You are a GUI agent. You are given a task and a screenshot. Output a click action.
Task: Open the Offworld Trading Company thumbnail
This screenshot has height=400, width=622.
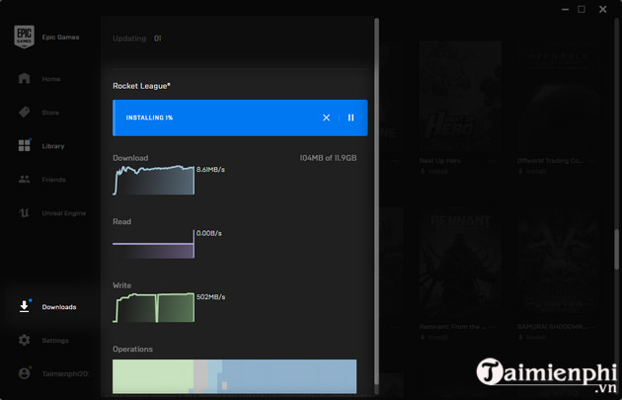pyautogui.click(x=559, y=96)
